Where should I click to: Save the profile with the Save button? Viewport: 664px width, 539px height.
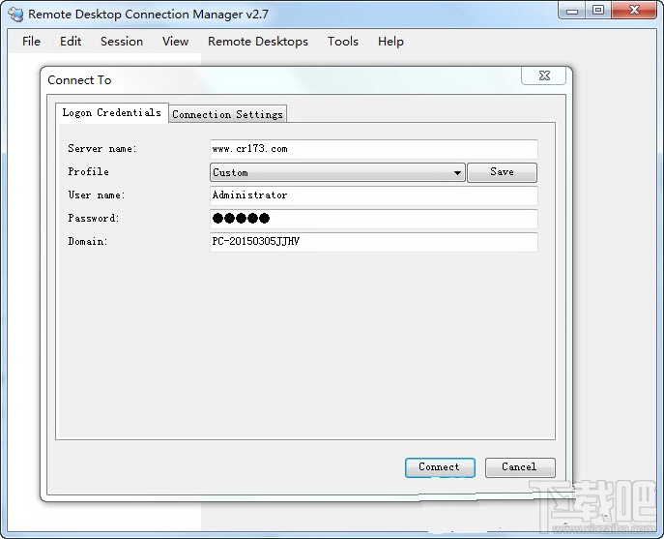click(x=502, y=172)
